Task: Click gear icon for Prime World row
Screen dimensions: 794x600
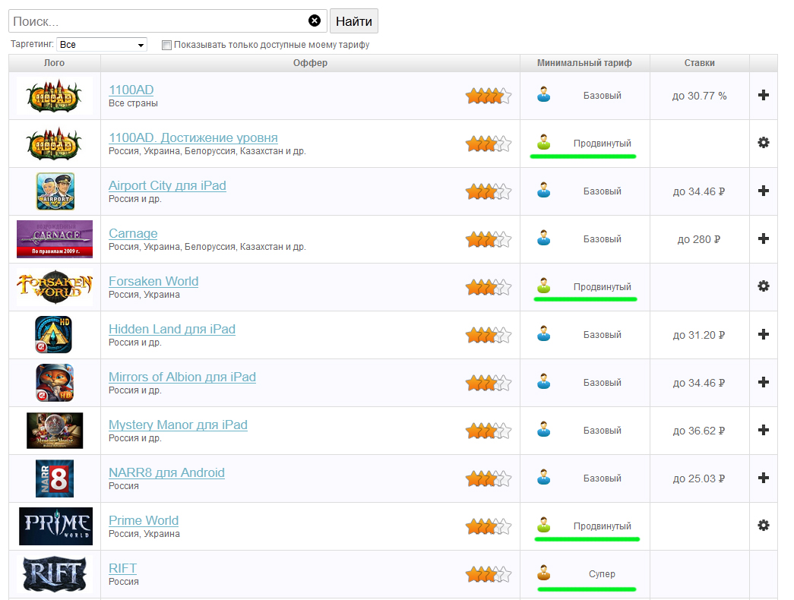Action: 764,526
